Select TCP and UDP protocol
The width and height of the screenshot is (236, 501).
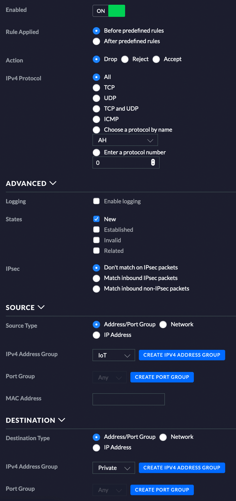(x=96, y=109)
